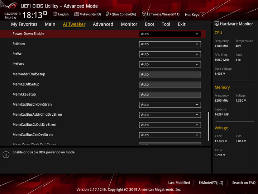Select the RttPark setting label

(x=18, y=64)
